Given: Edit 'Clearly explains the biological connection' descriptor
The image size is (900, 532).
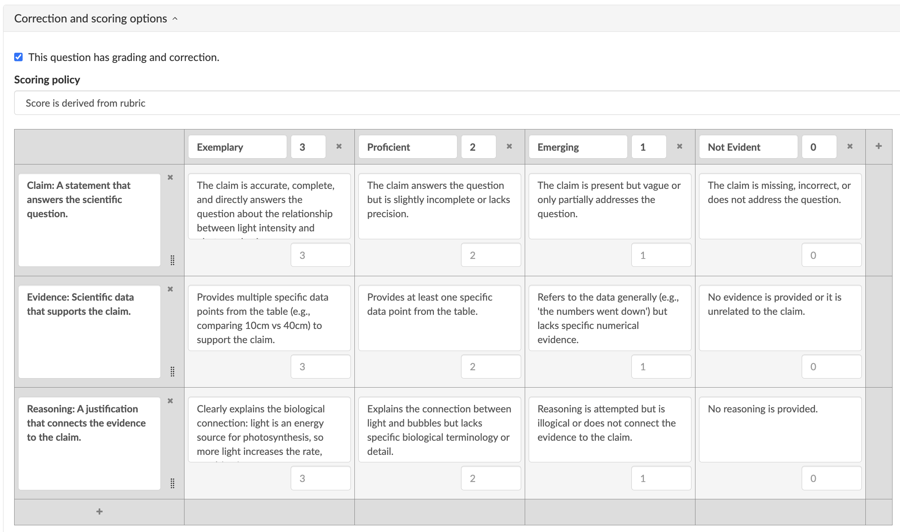Looking at the screenshot, I should [269, 430].
